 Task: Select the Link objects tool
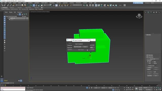click(8, 5)
